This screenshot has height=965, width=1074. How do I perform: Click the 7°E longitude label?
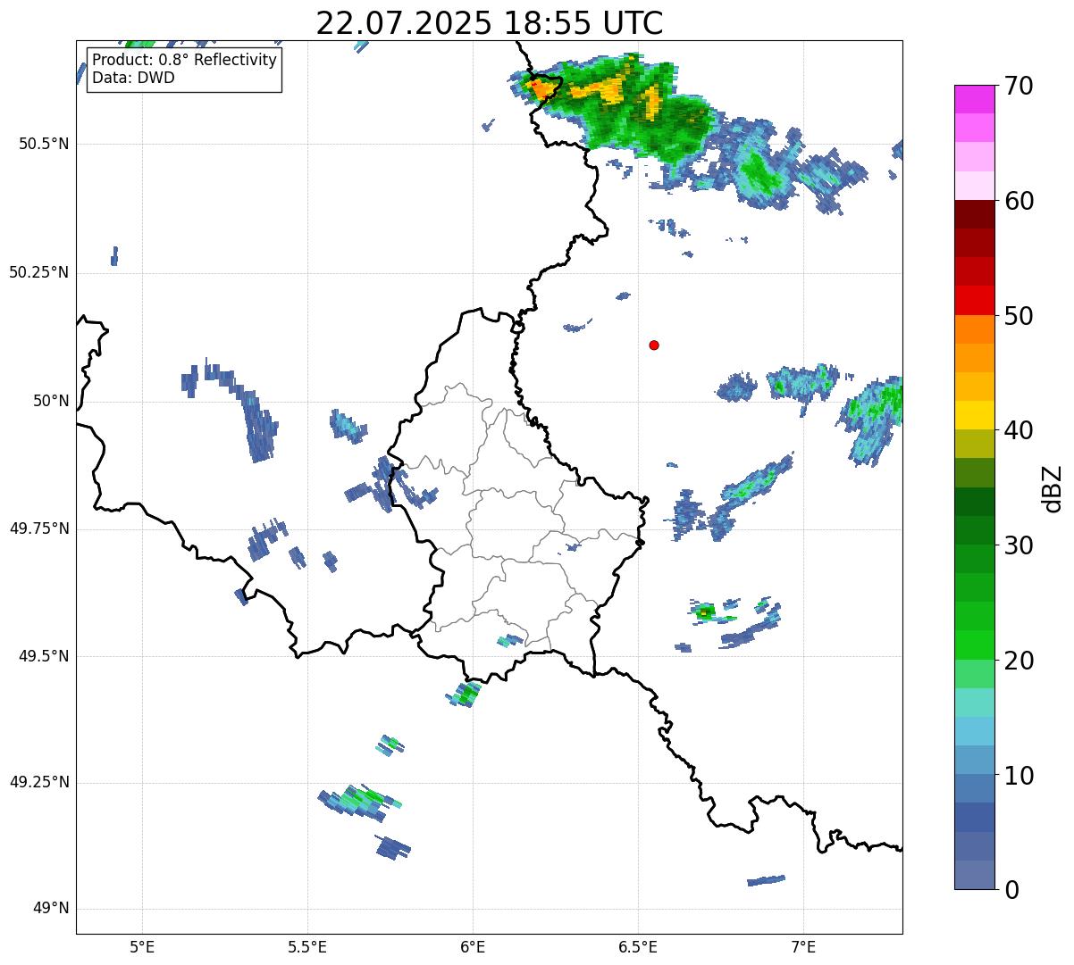pos(804,947)
